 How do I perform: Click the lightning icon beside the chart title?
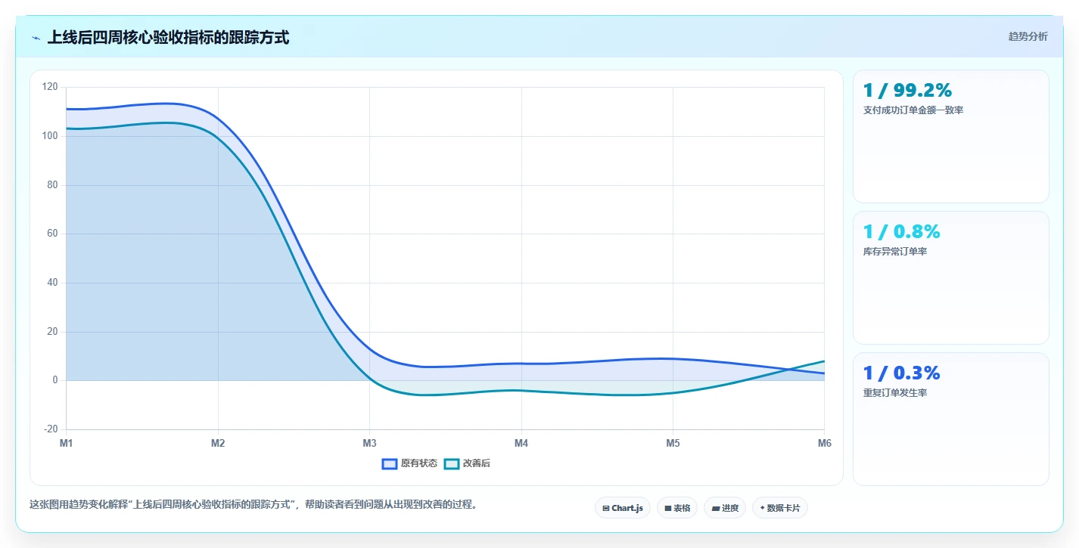click(x=36, y=38)
